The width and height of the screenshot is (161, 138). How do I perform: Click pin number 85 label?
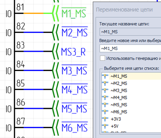pos(20,83)
